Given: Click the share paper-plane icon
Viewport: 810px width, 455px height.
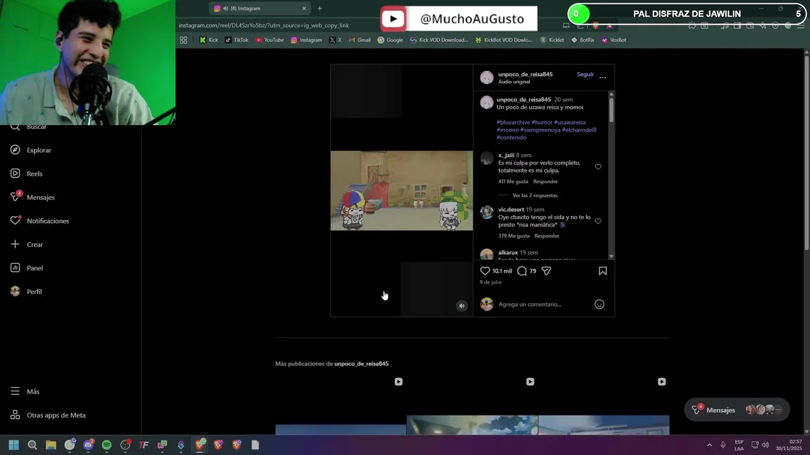Looking at the screenshot, I should click(x=546, y=271).
